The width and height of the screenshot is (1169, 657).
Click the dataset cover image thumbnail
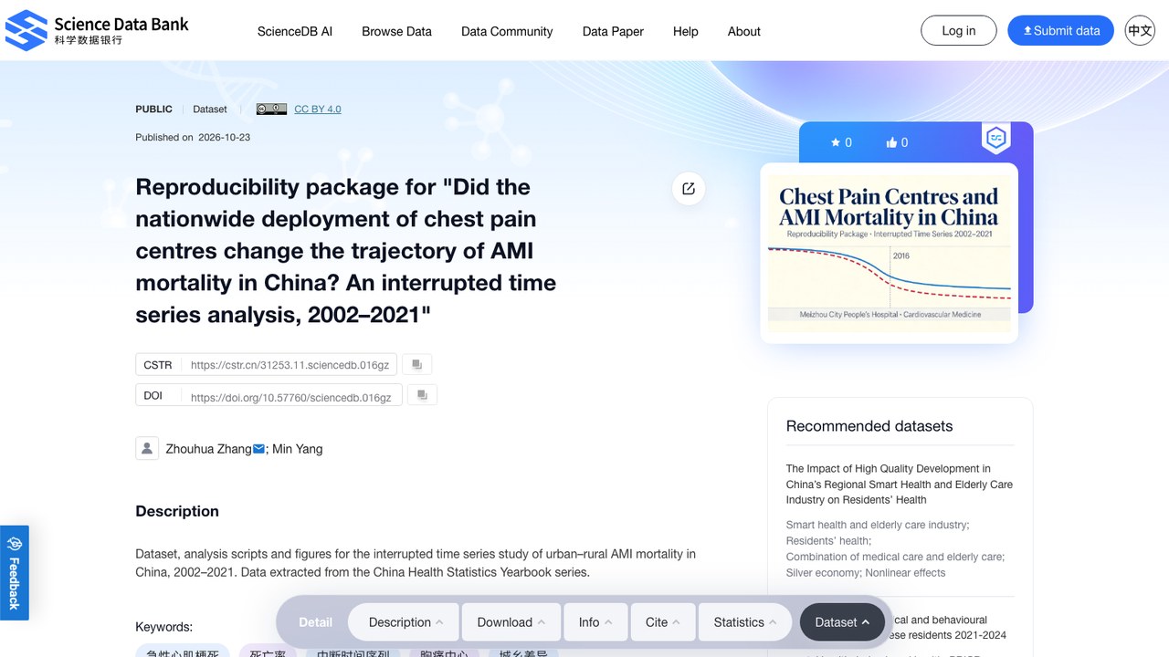click(890, 253)
